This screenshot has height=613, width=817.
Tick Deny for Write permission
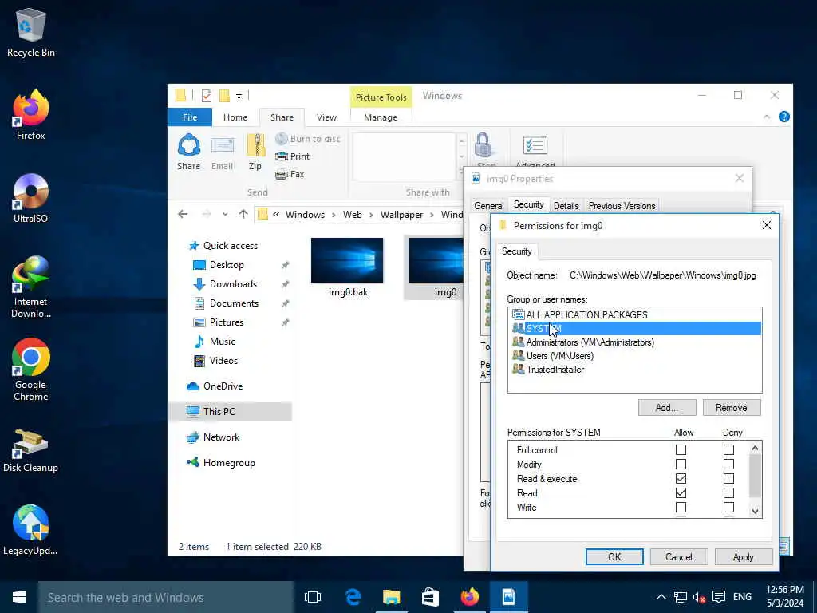coord(728,507)
